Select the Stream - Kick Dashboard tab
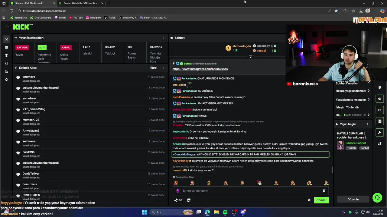Screen dimensions: 387x217 click(x=32, y=3)
